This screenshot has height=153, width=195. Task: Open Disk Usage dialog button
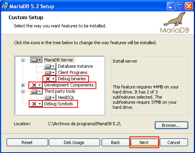coord(74,142)
